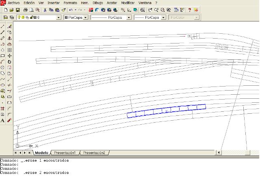The height and width of the screenshot is (195, 260).
Task: Select the Line drawing tool
Action: tap(3, 26)
